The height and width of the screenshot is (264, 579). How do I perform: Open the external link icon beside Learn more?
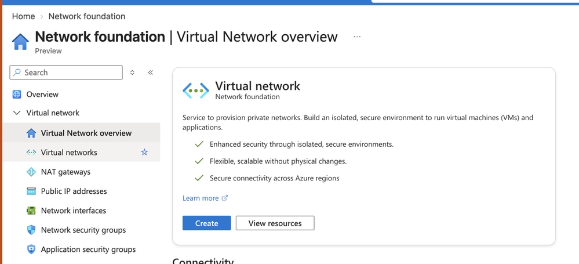pyautogui.click(x=224, y=198)
